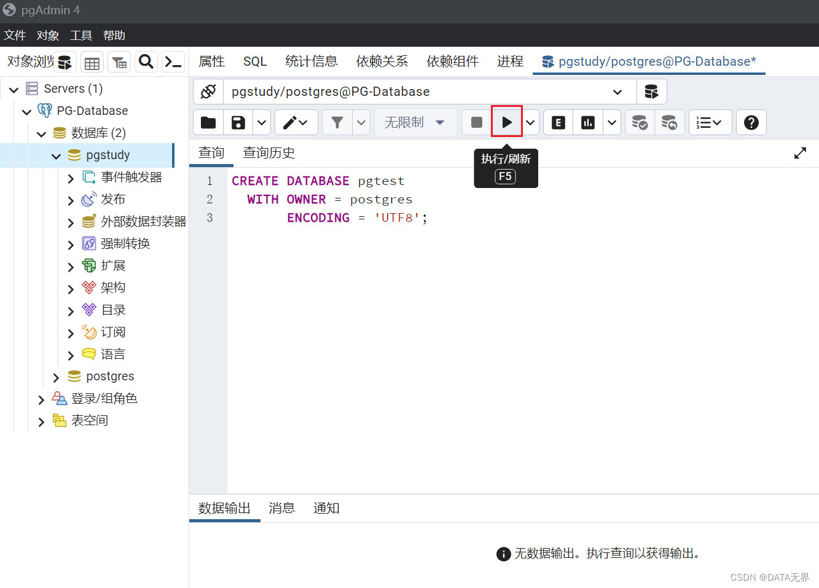The height and width of the screenshot is (588, 819).
Task: Collapse the pgstudy database node
Action: [x=57, y=155]
